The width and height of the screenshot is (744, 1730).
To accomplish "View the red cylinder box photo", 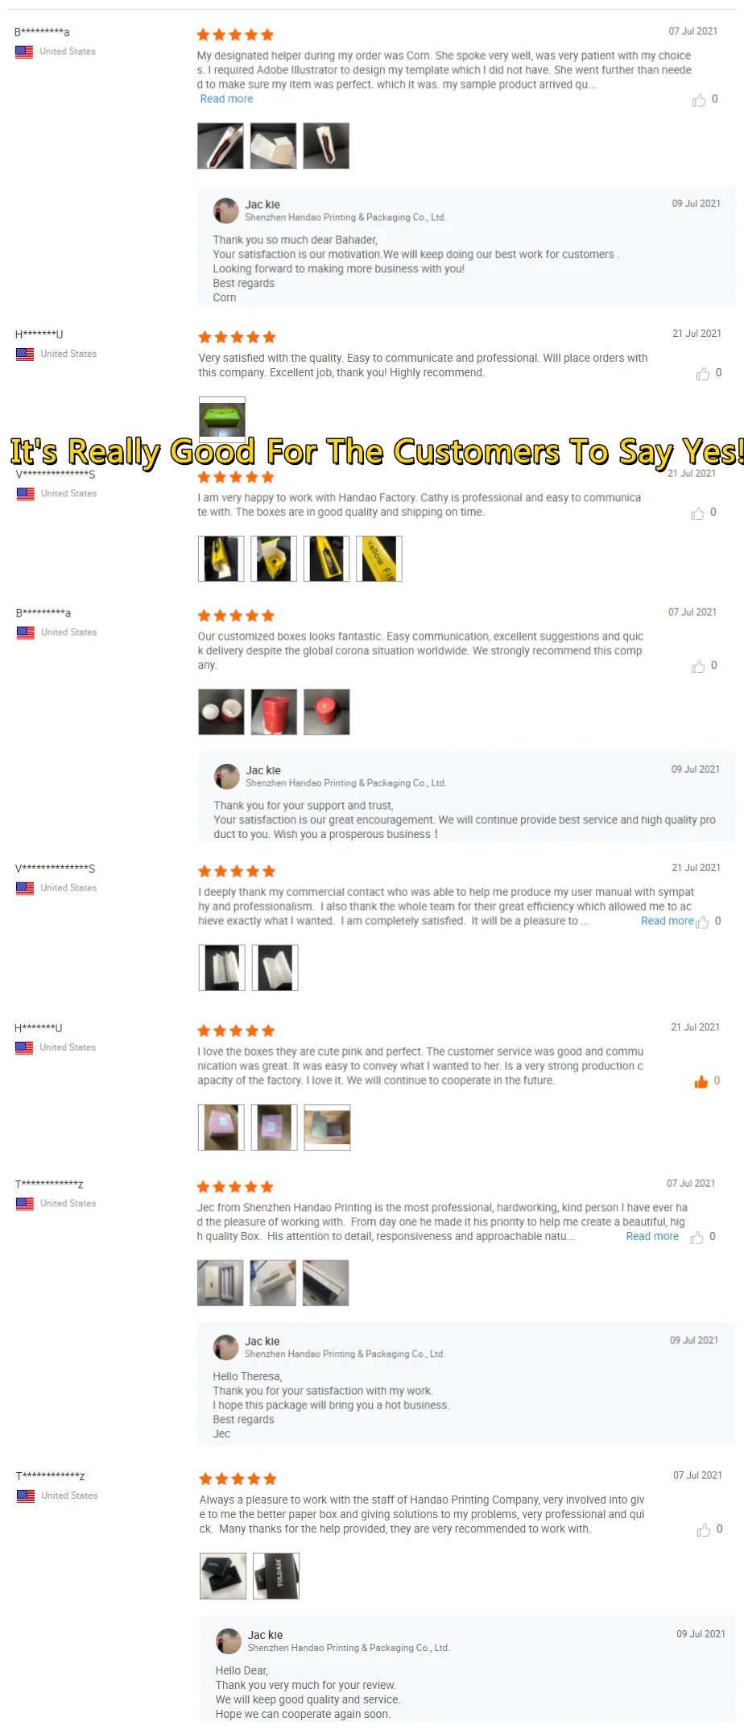I will pos(274,711).
